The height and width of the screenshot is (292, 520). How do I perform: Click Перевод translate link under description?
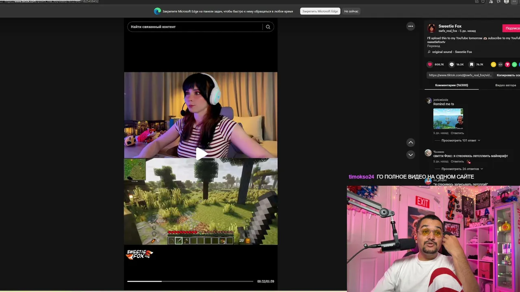click(x=433, y=46)
